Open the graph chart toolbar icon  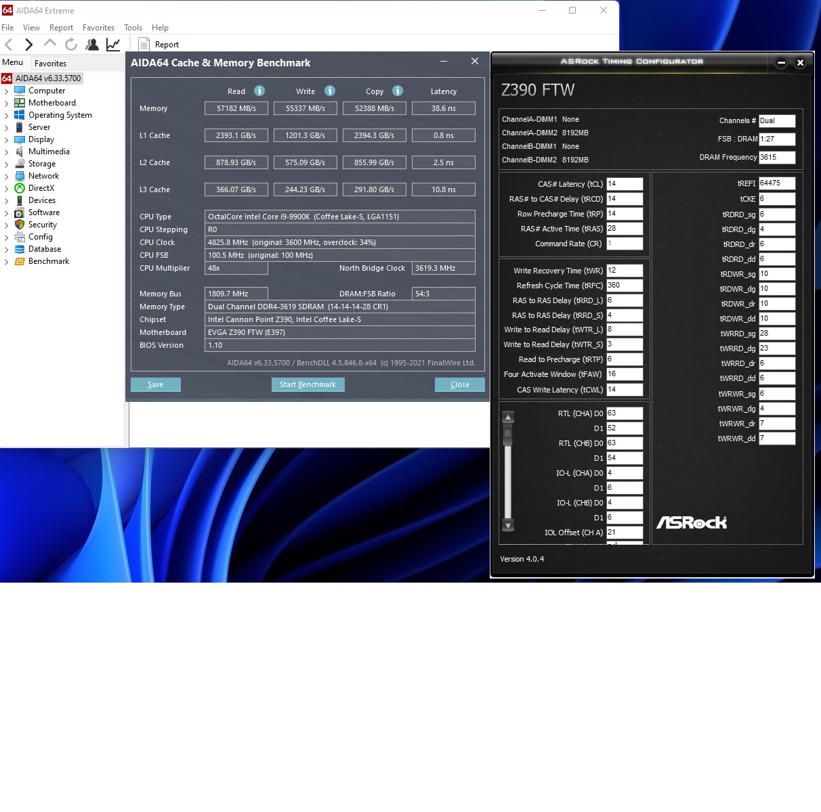pos(113,45)
